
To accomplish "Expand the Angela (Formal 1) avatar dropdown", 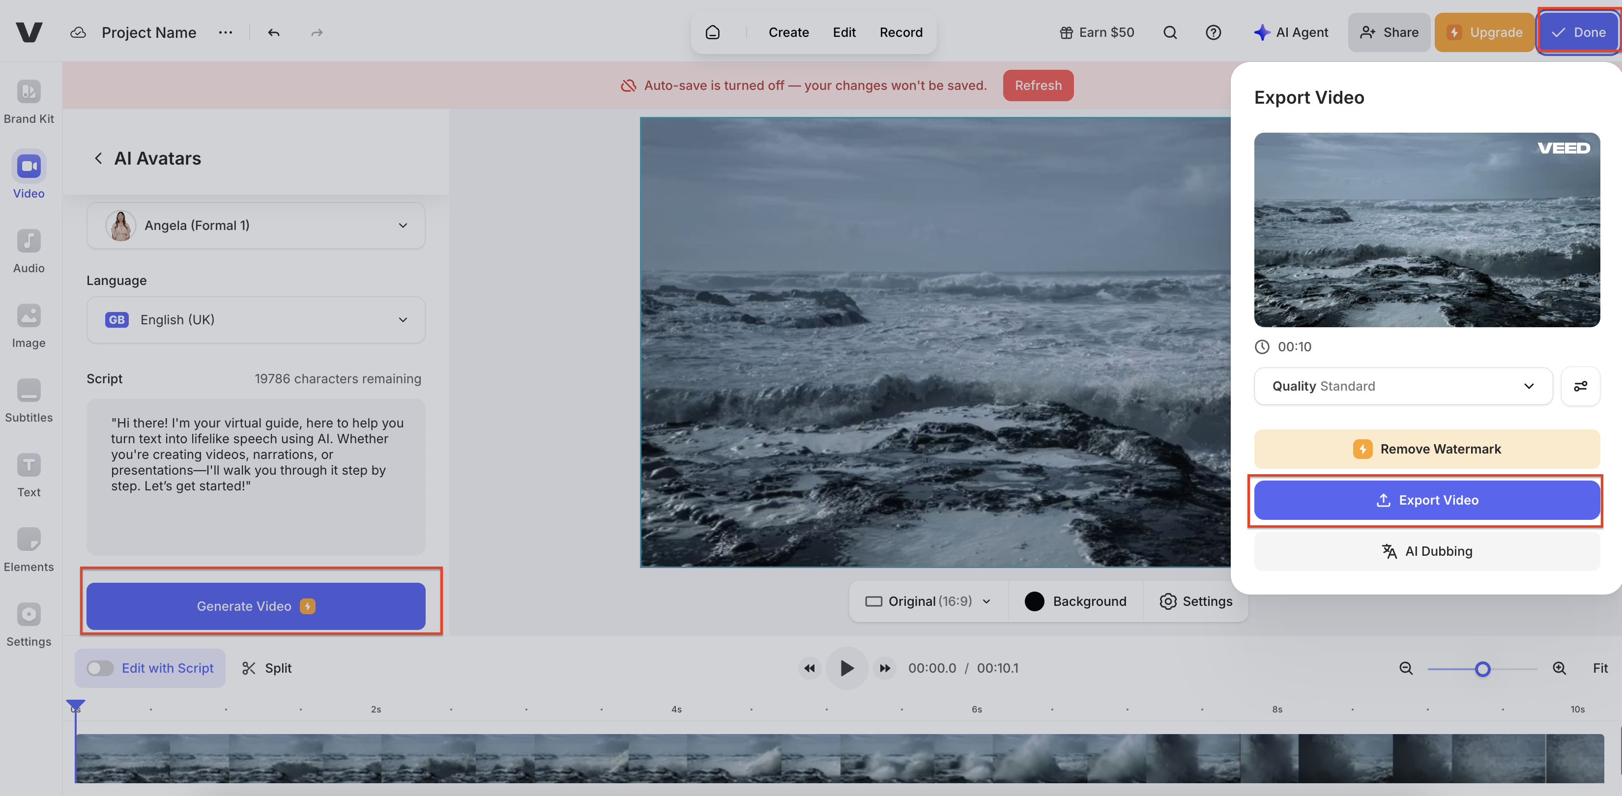I will (x=256, y=225).
